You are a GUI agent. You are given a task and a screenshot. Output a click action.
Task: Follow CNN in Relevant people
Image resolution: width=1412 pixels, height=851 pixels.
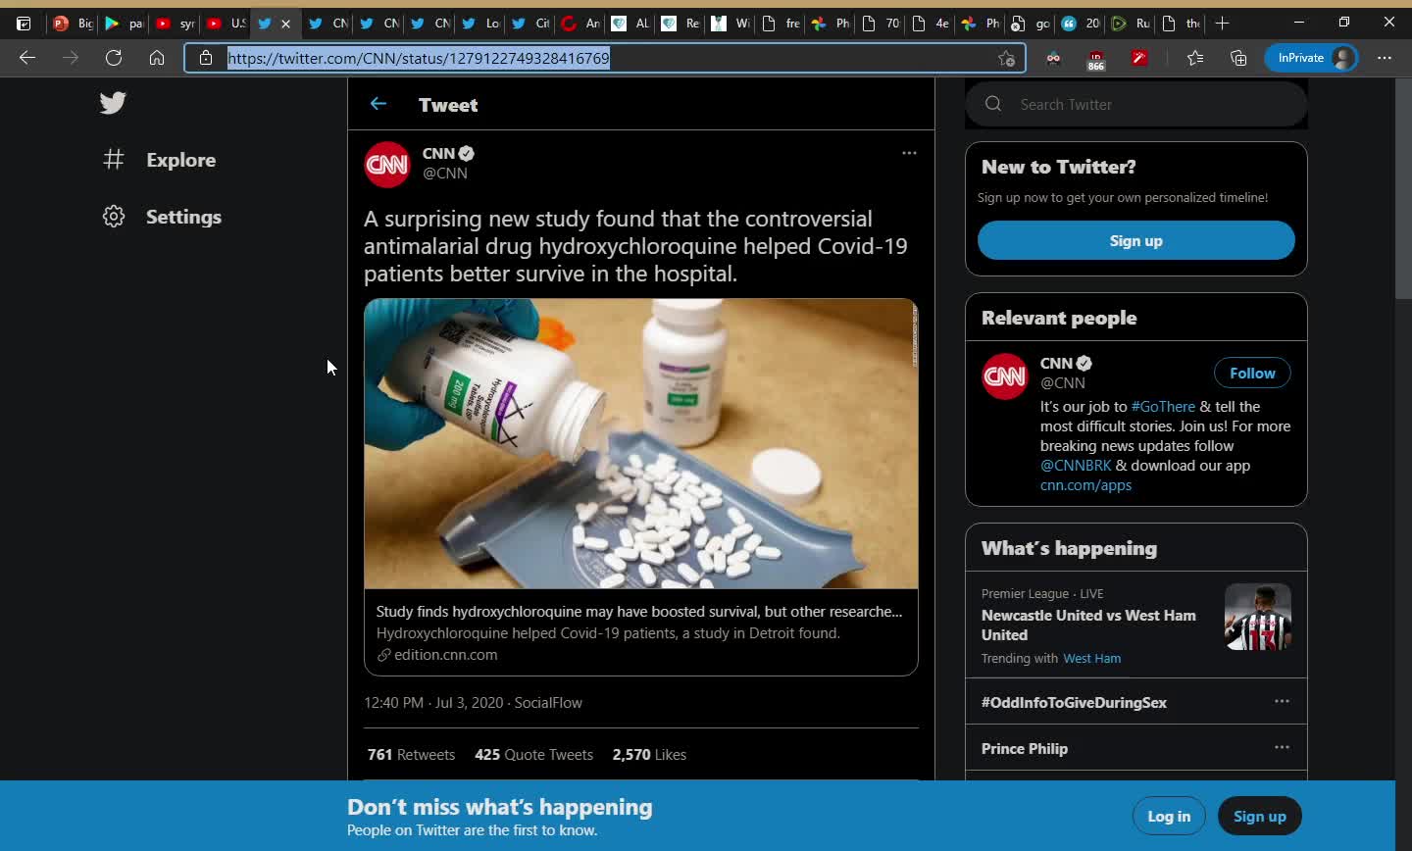(1252, 374)
